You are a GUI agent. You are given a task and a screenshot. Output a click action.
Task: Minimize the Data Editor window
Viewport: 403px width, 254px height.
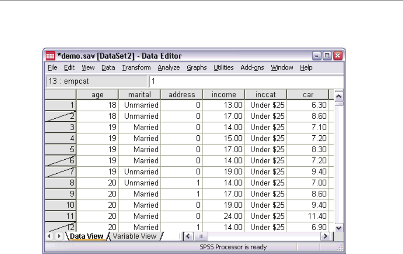(x=317, y=55)
